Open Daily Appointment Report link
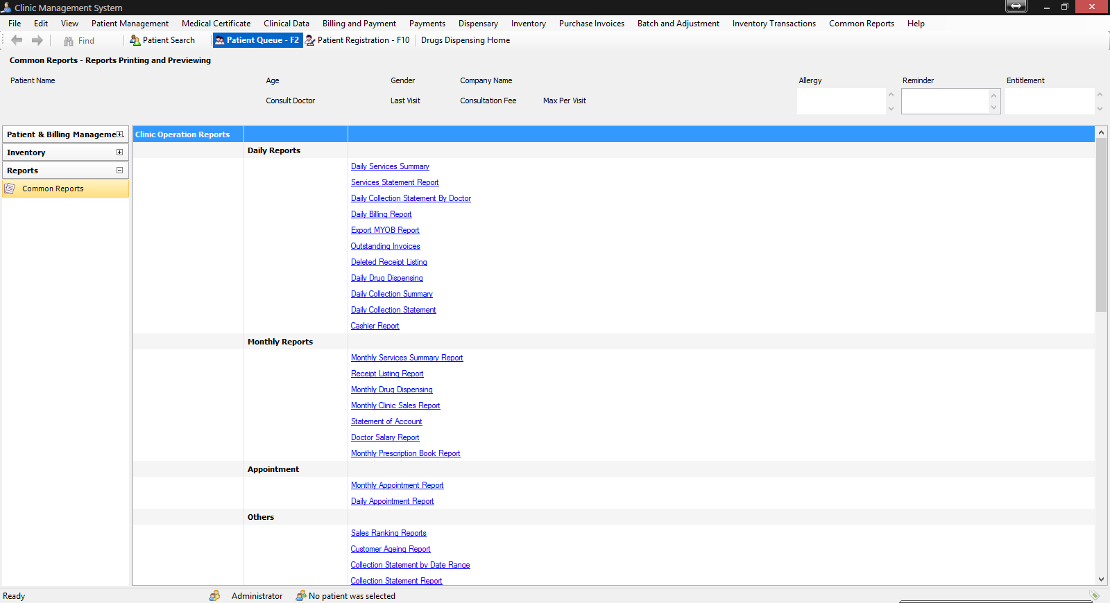The width and height of the screenshot is (1110, 603). (392, 501)
